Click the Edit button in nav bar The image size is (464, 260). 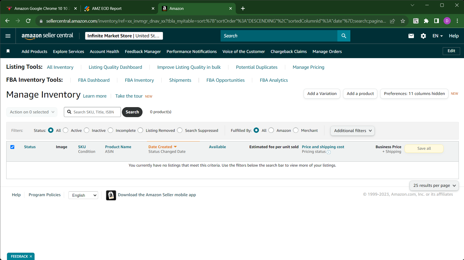click(x=451, y=51)
